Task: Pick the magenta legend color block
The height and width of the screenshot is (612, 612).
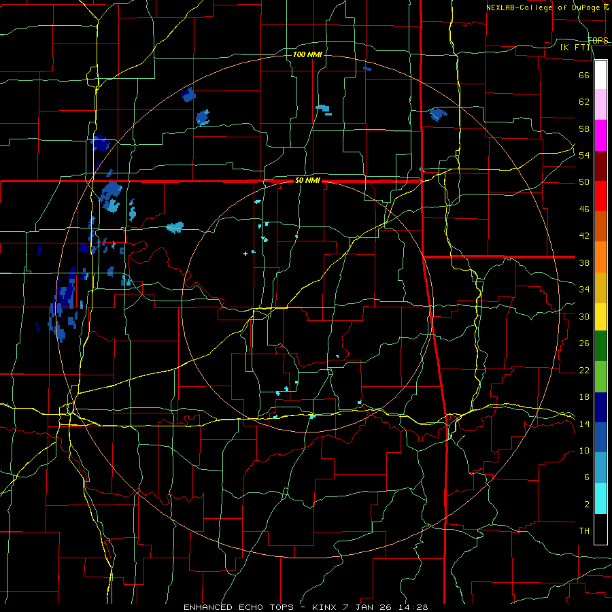Action: (x=600, y=135)
